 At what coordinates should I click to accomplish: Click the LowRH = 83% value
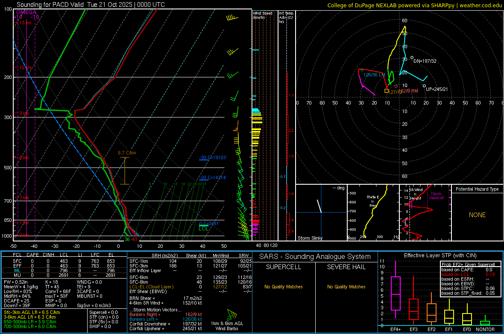click(x=18, y=291)
